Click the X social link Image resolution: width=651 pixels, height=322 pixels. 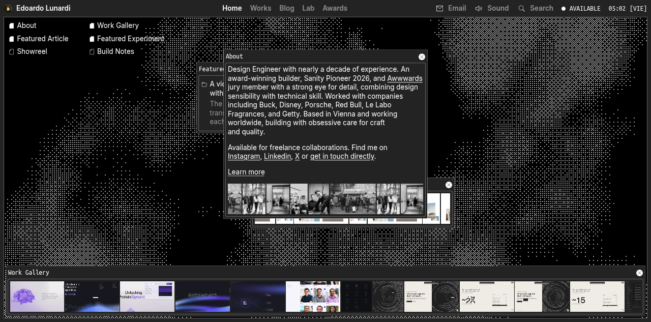pos(297,156)
